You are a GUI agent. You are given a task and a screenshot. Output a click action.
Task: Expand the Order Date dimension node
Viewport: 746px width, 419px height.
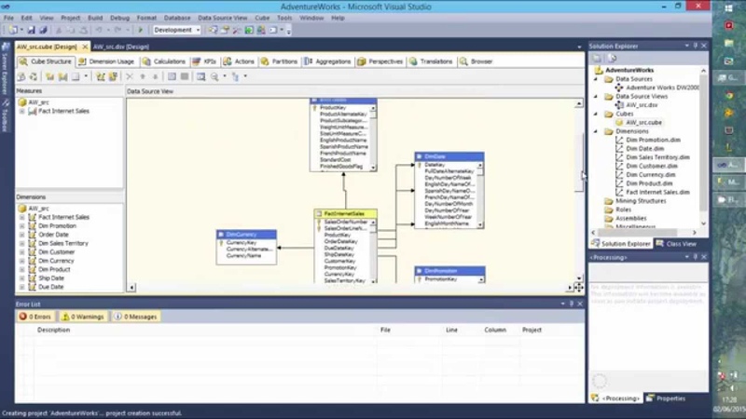[21, 235]
